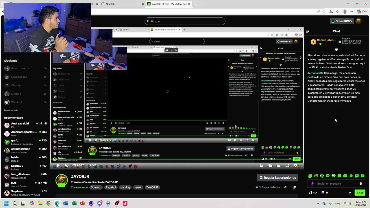The image size is (370, 208).
Task: Open player settings gear icon
Action: coord(295,166)
